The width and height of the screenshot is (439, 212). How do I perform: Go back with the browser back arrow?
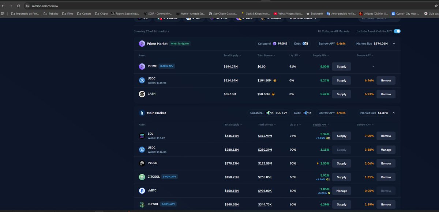3,6
